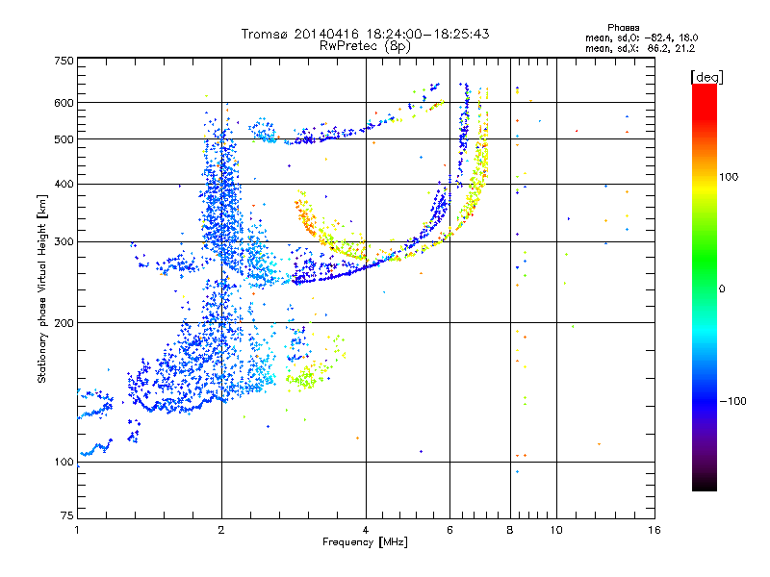The image size is (770, 577).
Task: Click the 'Stationary phase Virtual Height [km]' axis title
Action: [x=41, y=288]
